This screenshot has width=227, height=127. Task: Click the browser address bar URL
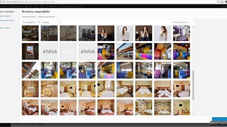(x=30, y=2)
